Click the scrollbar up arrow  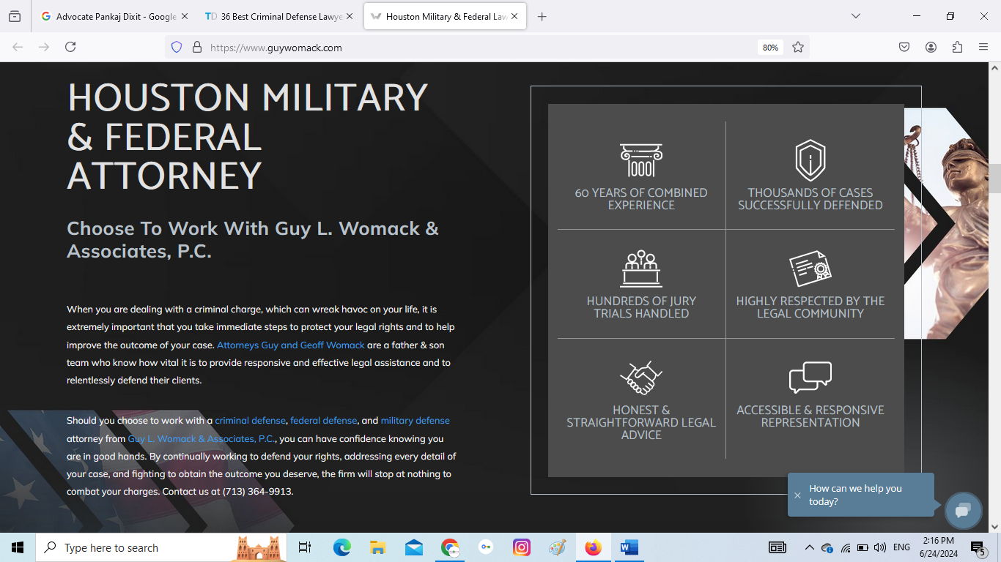coord(994,67)
